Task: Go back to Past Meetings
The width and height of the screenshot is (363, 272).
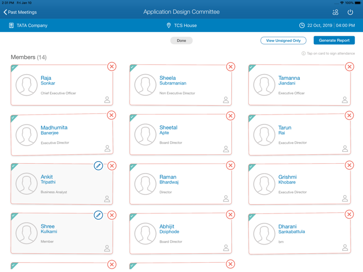Action: pyautogui.click(x=20, y=12)
